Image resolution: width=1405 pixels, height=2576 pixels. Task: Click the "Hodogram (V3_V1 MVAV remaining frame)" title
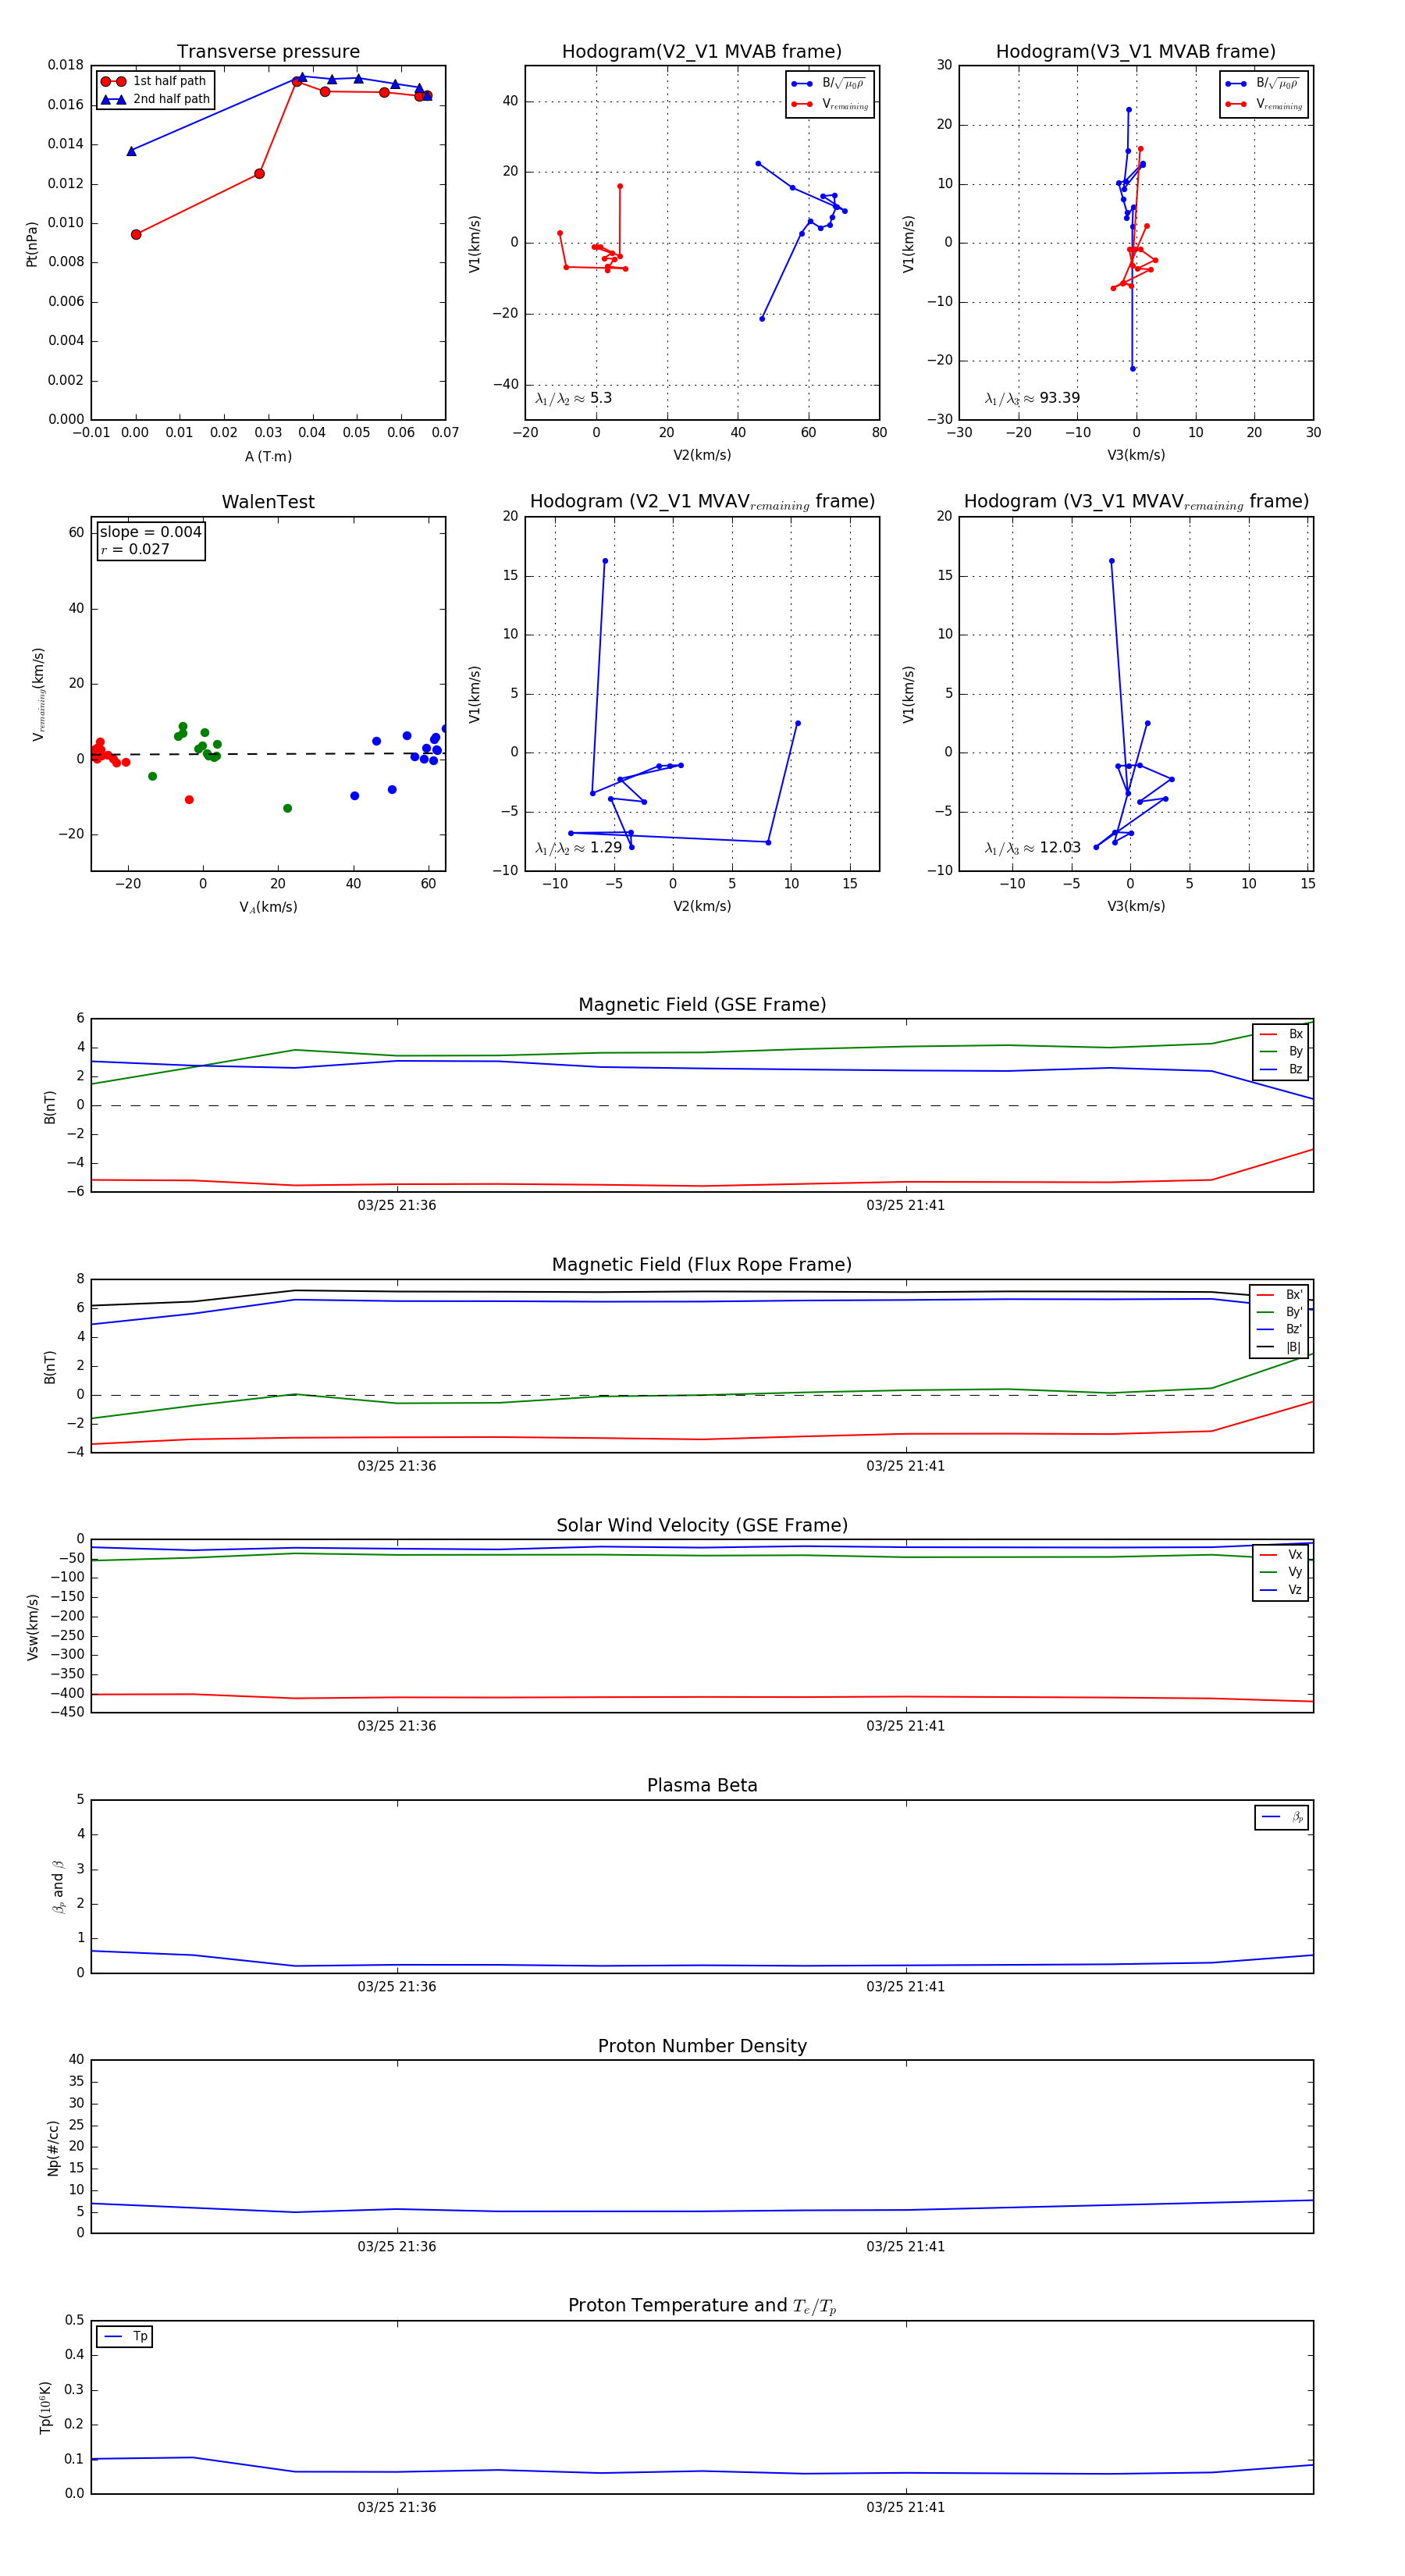1136,502
